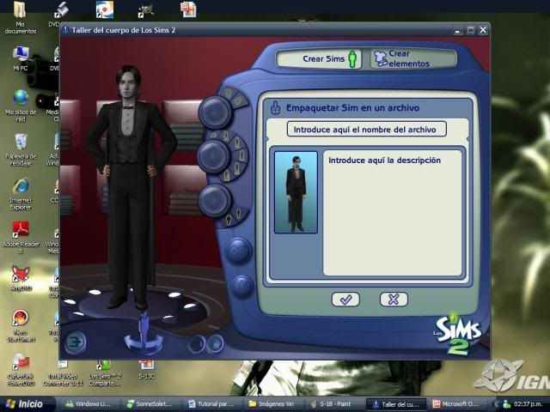
Task: Select the lower segment beside the top dial
Action: (x=240, y=101)
